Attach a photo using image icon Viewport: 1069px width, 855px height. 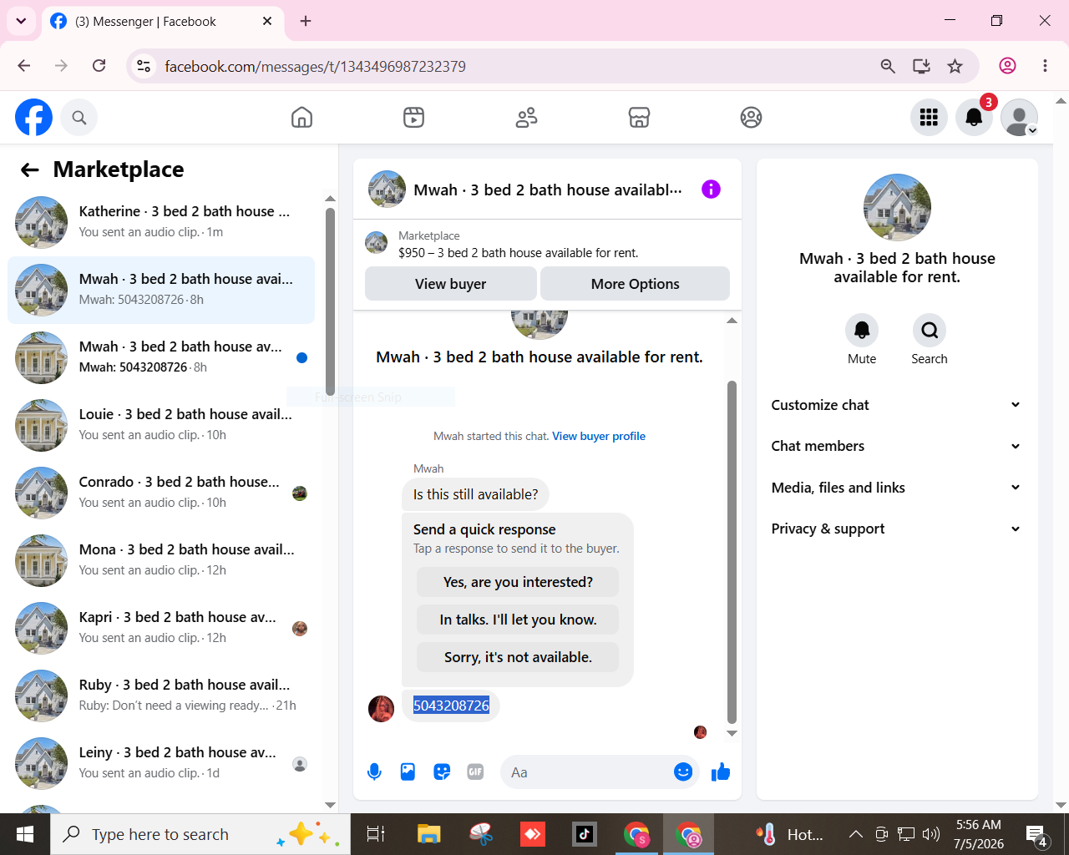(408, 772)
